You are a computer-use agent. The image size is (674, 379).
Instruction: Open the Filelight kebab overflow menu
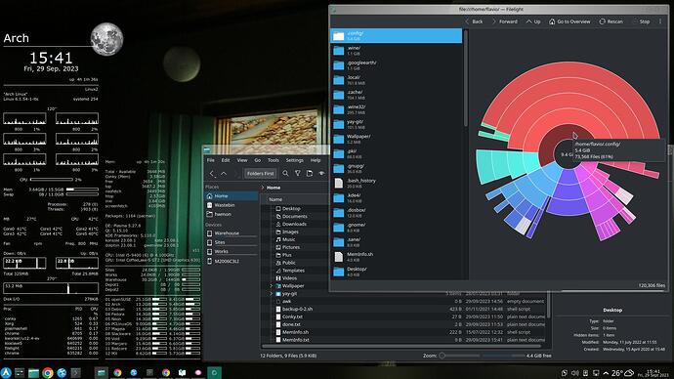(660, 21)
